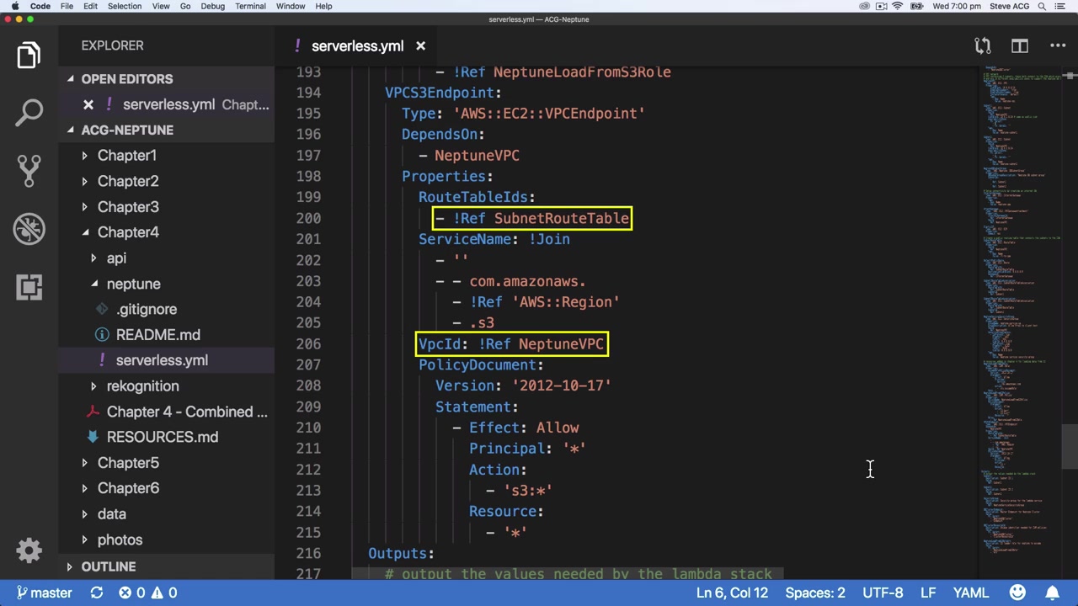Open the Source Control view
The width and height of the screenshot is (1078, 606).
pyautogui.click(x=29, y=171)
